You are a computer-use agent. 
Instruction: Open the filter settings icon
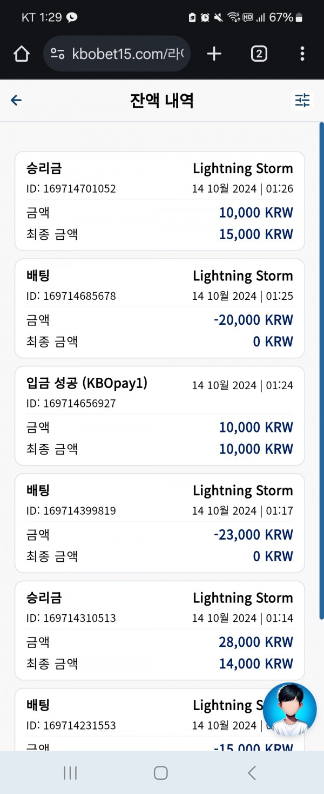(302, 100)
